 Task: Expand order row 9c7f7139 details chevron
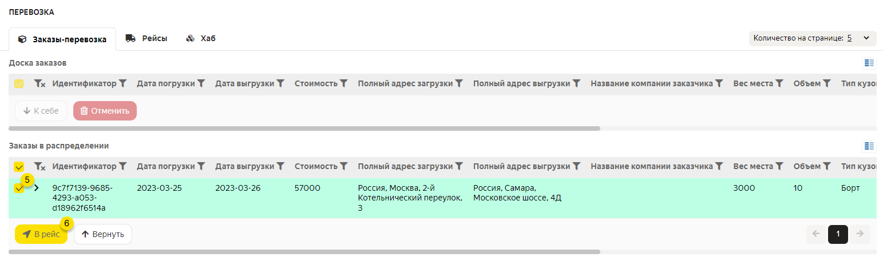37,188
